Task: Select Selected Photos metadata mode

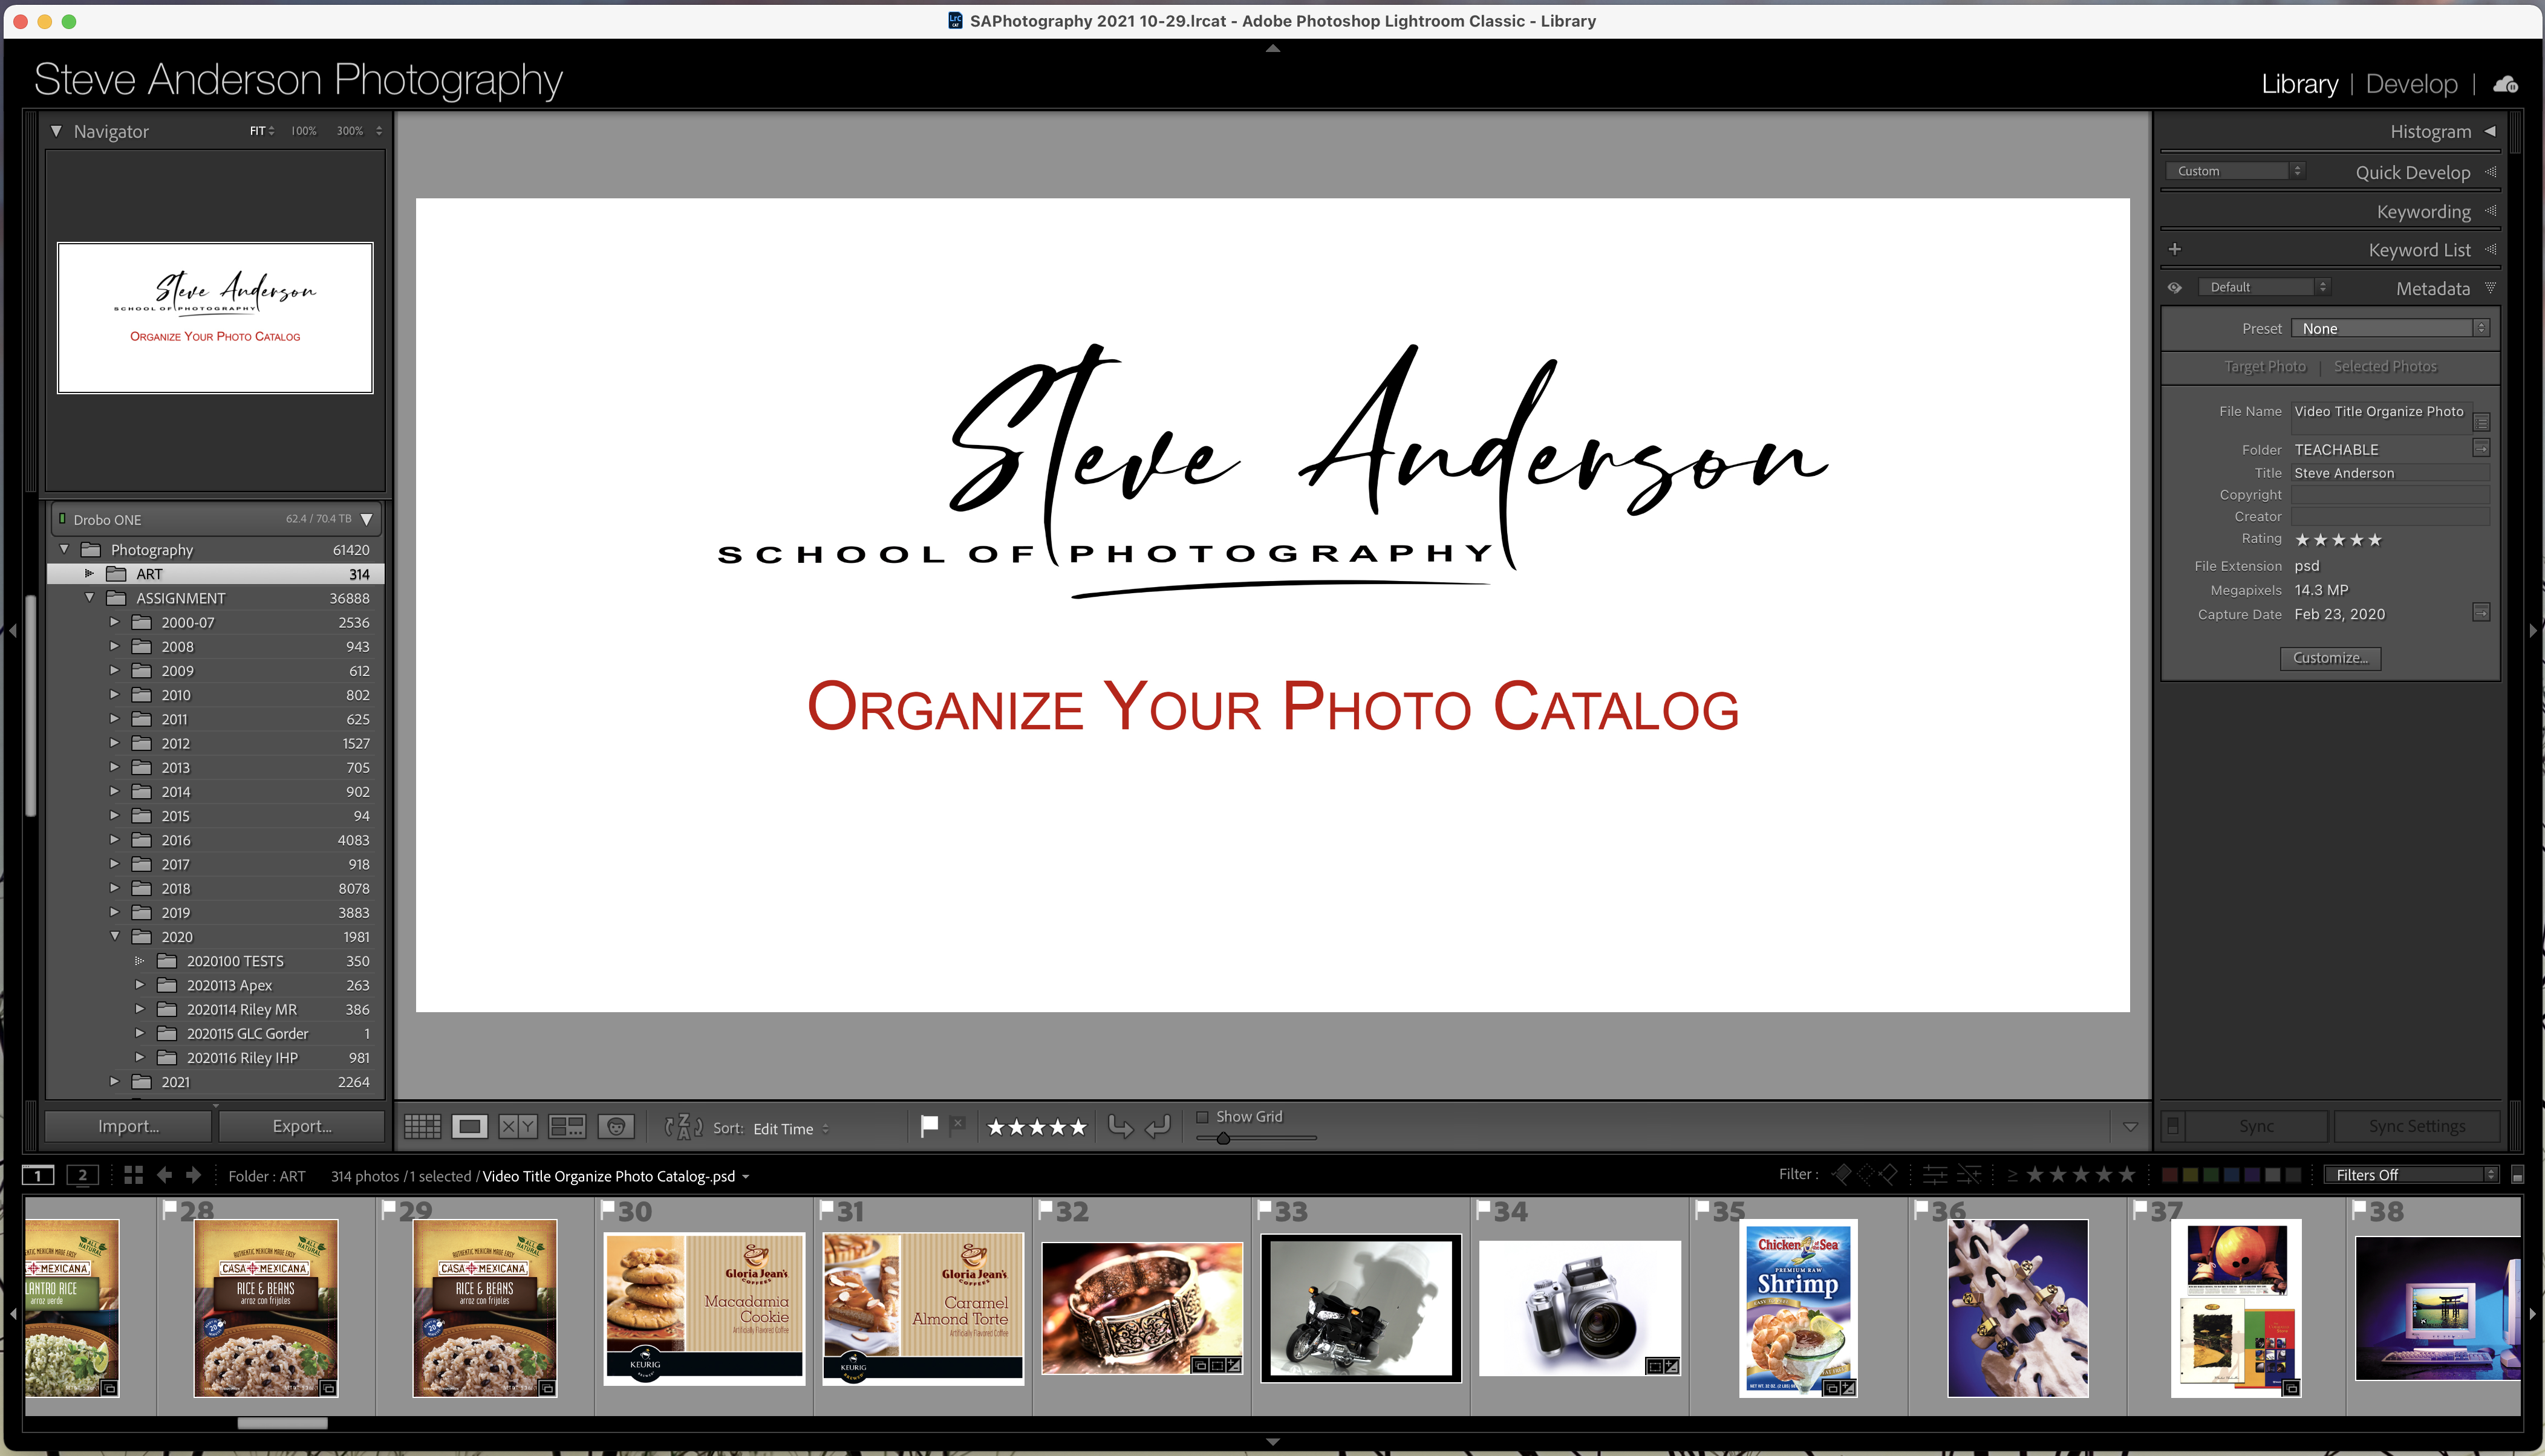Action: (x=2385, y=366)
